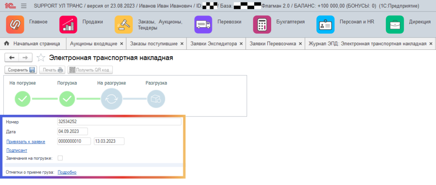Image resolution: width=436 pixels, height=185 pixels.
Task: Click the На разгрузке in-progress status circle
Action: point(112,99)
